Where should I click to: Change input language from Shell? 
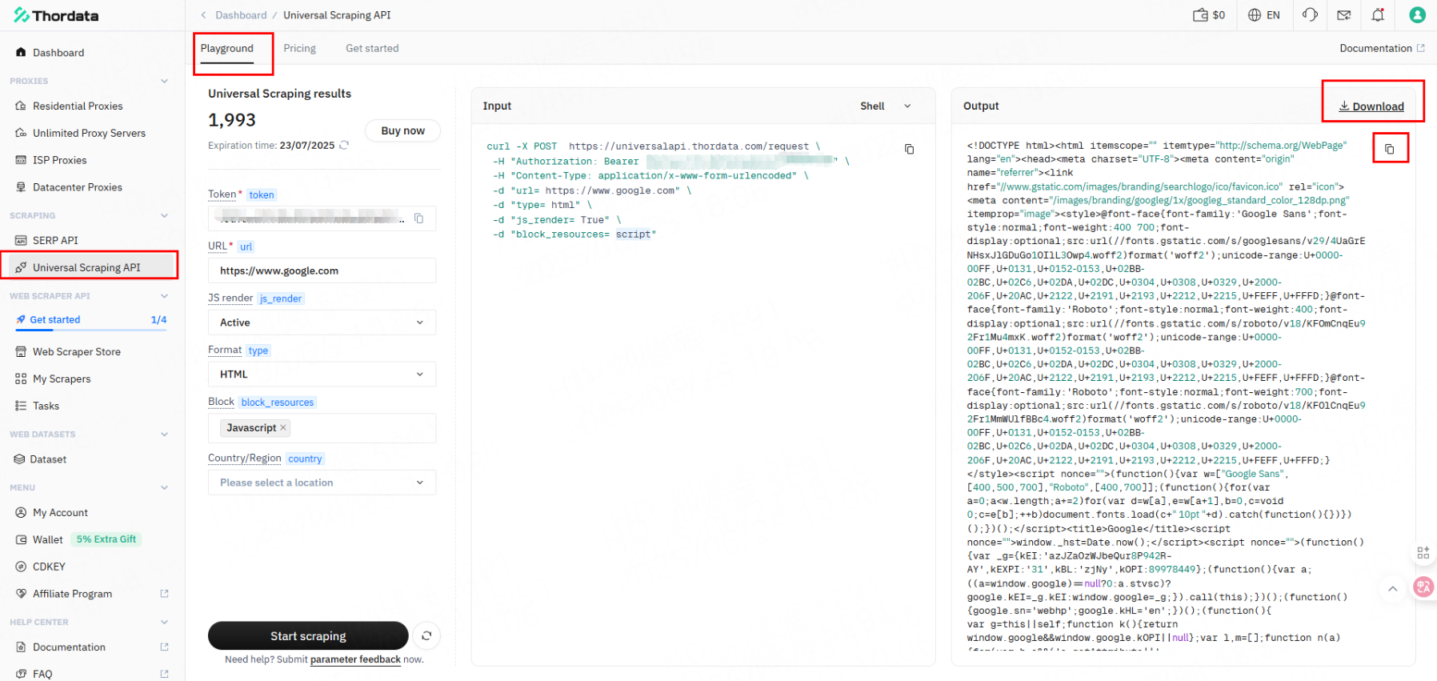click(886, 106)
